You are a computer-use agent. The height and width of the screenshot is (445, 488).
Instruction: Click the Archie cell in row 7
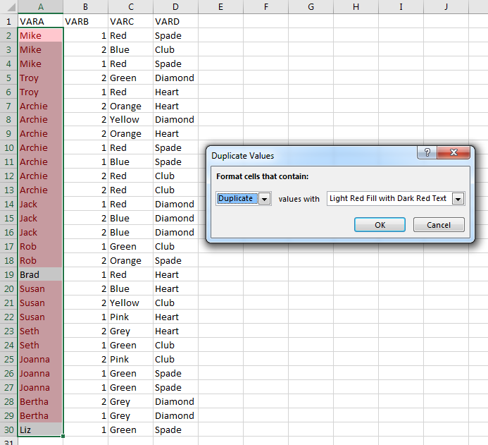coord(40,106)
